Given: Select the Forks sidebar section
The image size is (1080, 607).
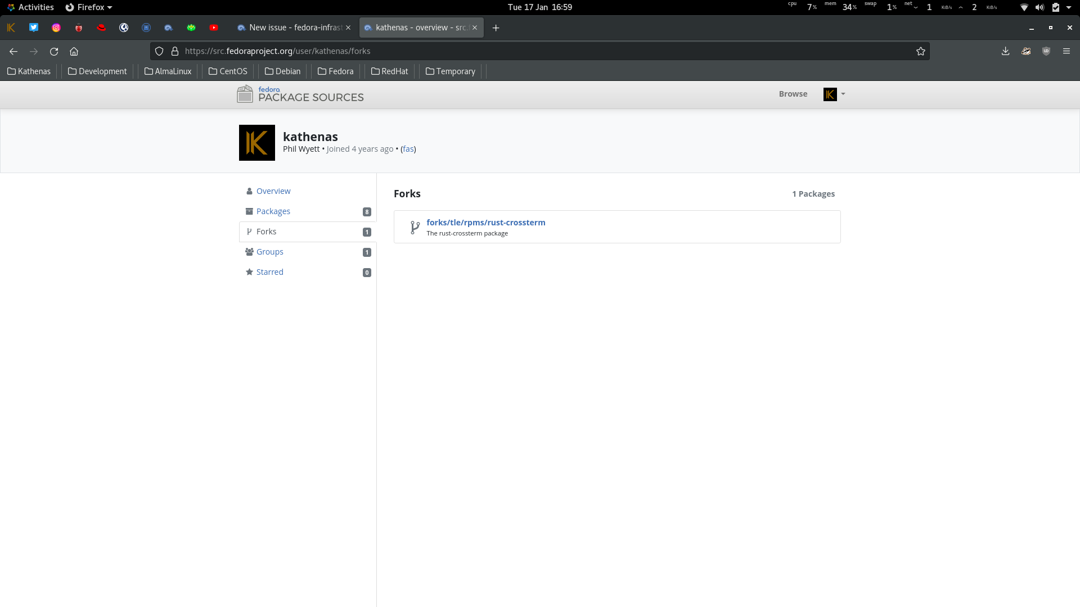Looking at the screenshot, I should (x=308, y=232).
